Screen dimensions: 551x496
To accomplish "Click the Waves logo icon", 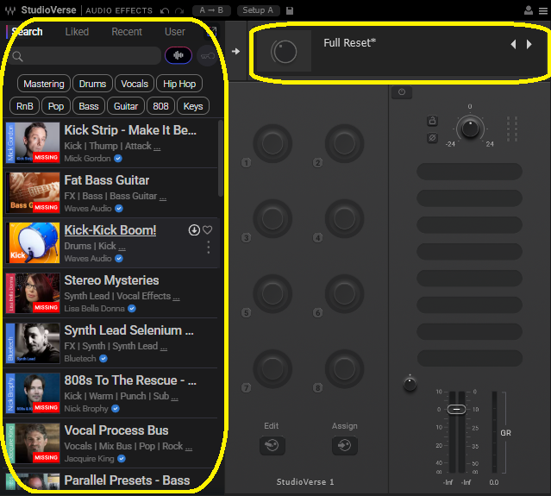I will (10, 10).
